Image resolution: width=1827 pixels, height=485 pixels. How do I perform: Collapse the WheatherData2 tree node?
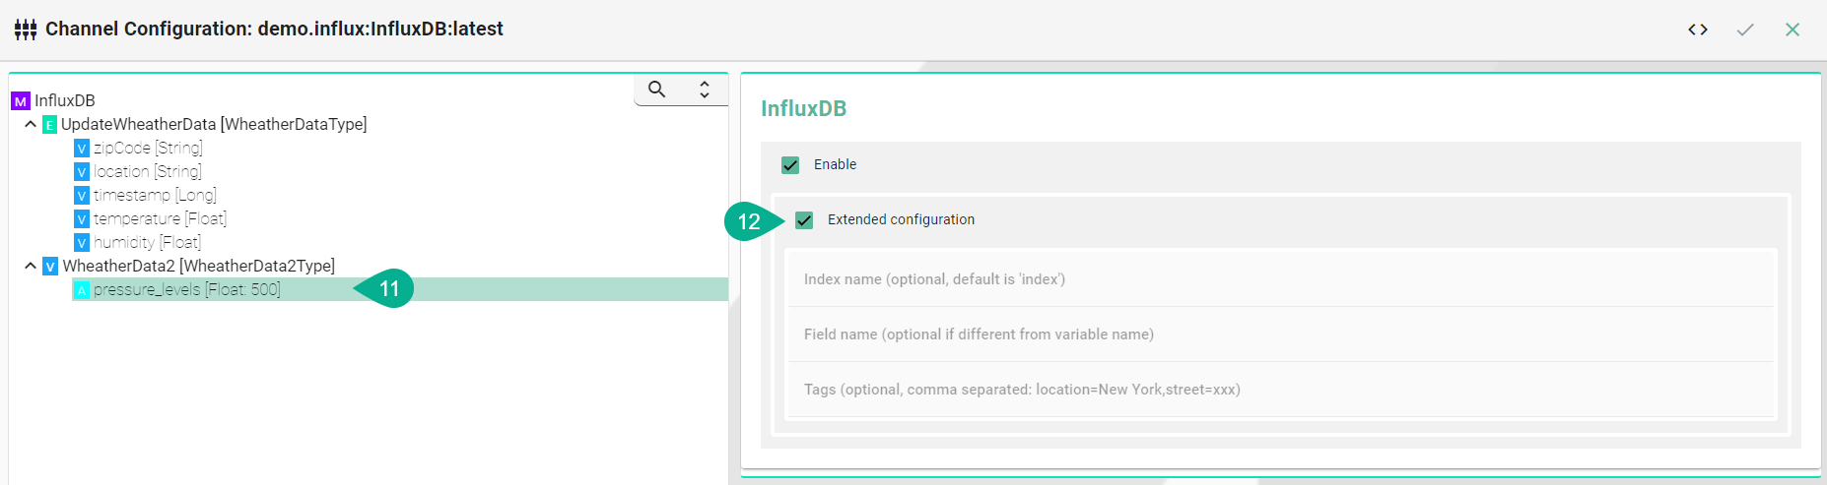pyautogui.click(x=31, y=266)
